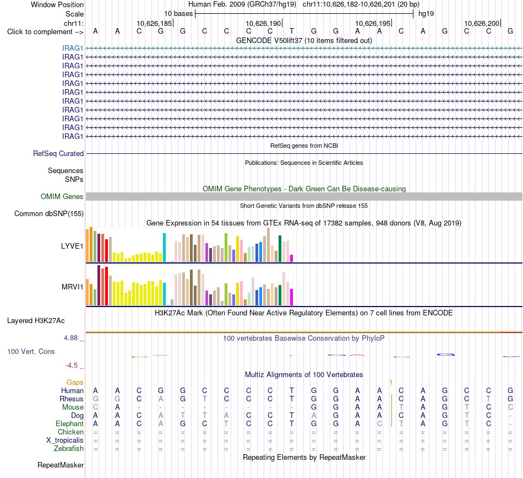Click the X_tropicalis alignment row label
Screen dimensions: 523x478
click(65, 441)
